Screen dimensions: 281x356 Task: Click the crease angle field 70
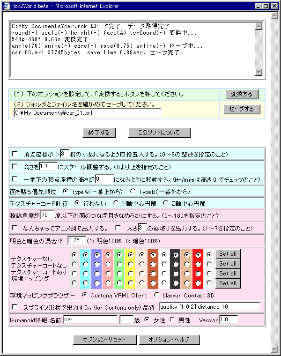click(x=47, y=215)
